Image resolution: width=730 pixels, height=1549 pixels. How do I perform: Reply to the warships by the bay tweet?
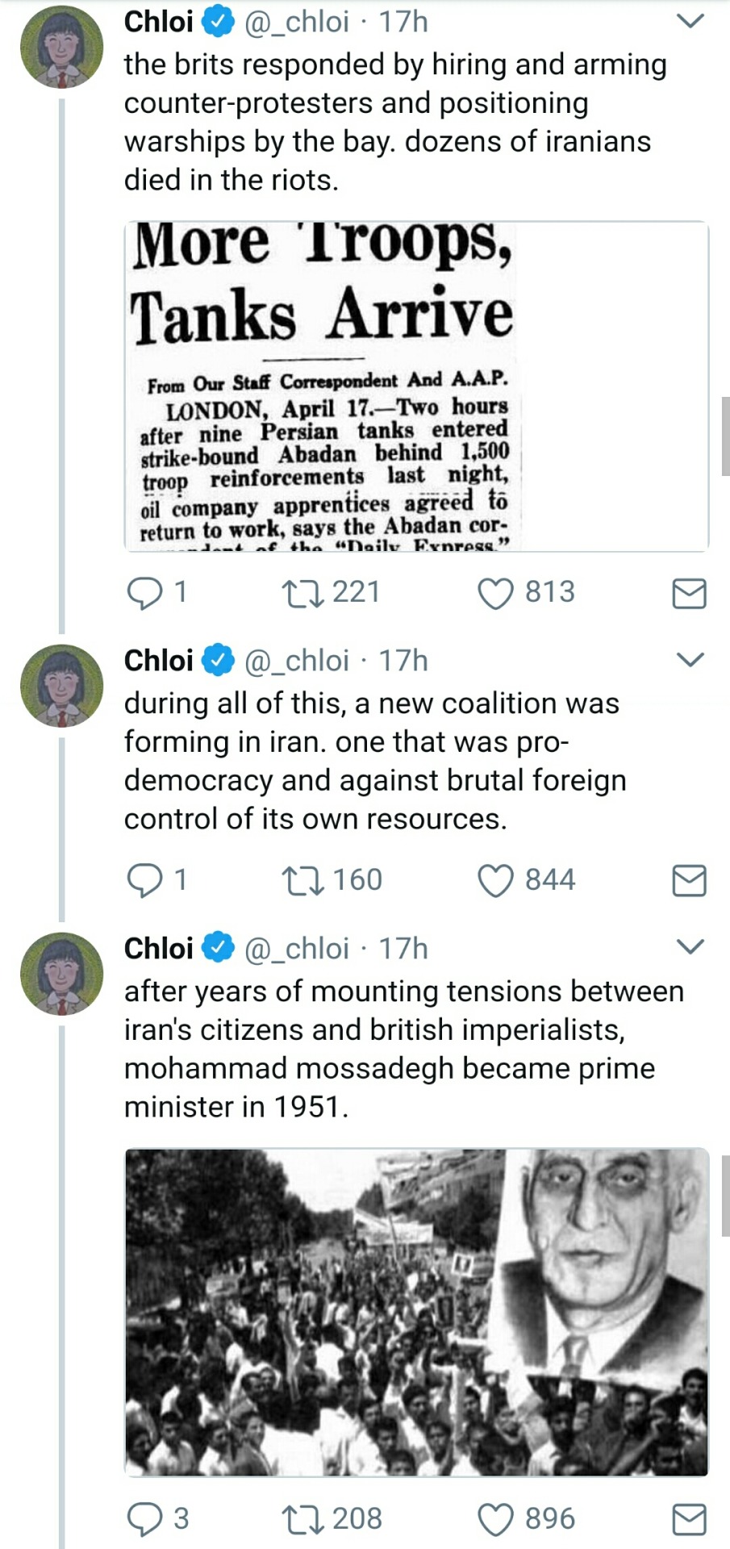click(145, 593)
